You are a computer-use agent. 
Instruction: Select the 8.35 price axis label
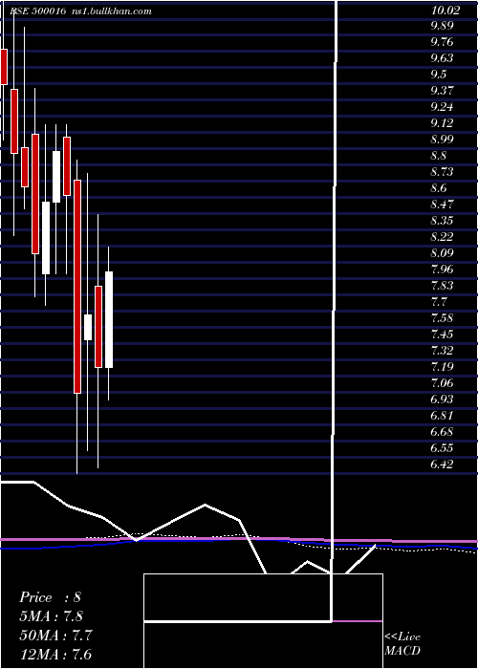pos(442,221)
